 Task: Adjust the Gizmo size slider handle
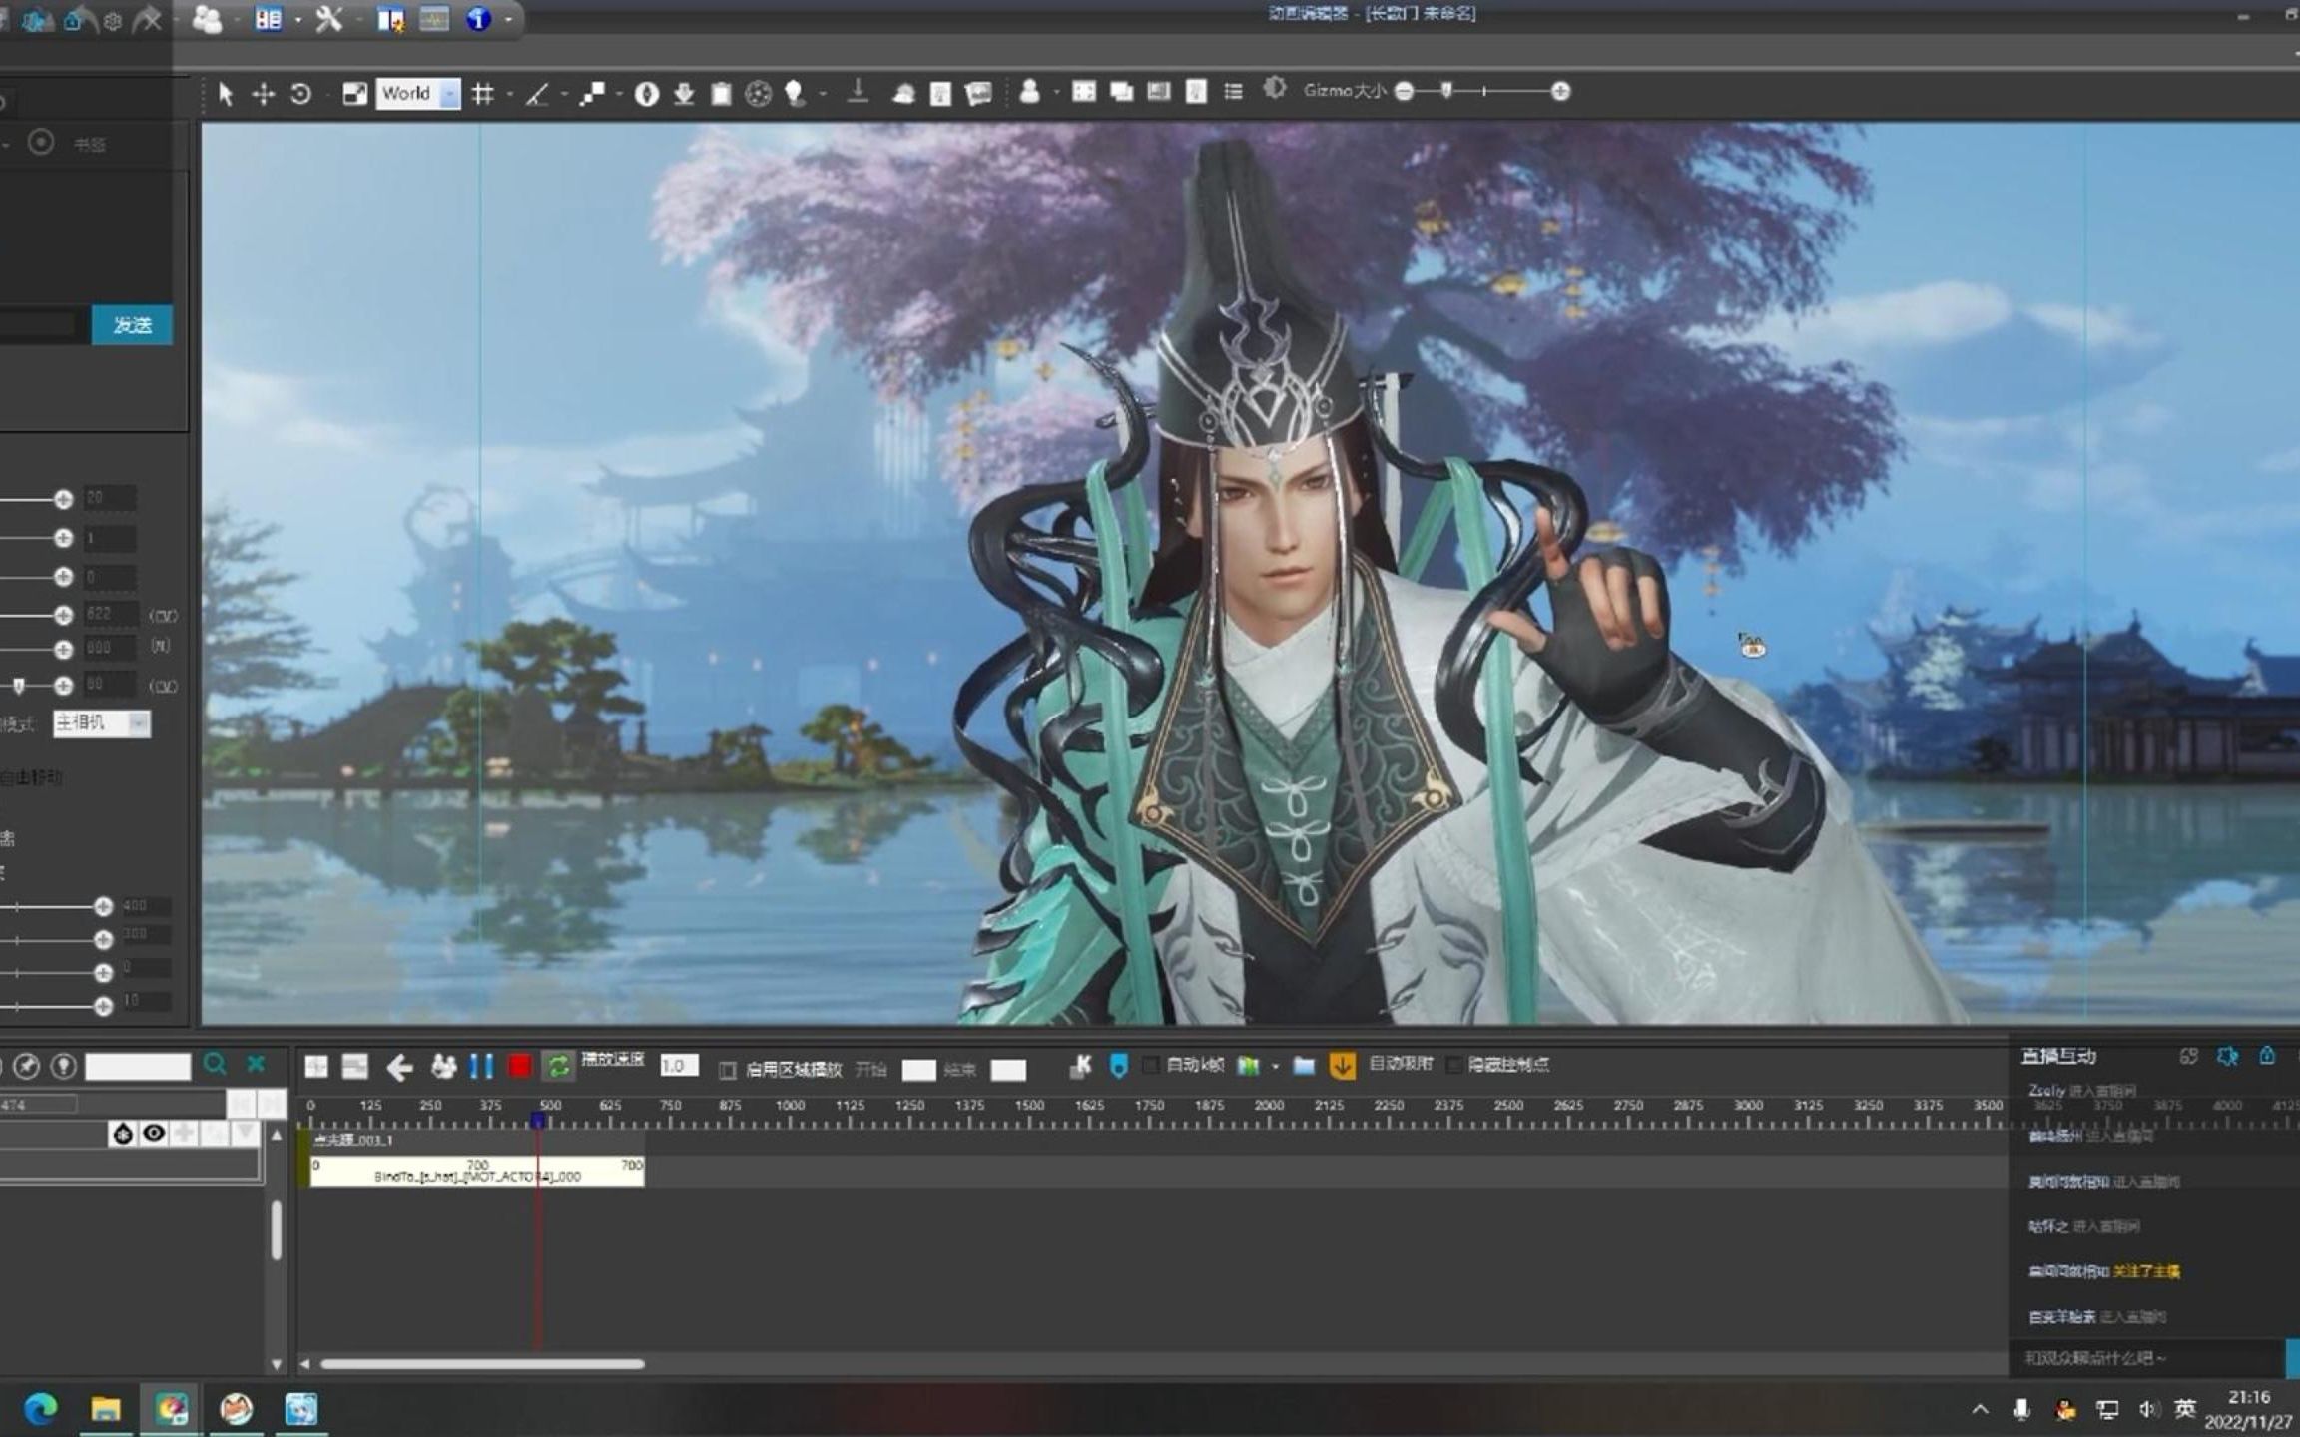click(x=1446, y=91)
